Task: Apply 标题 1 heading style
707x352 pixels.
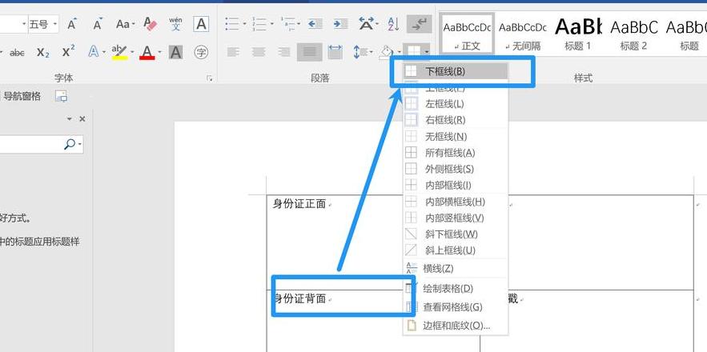Action: (578, 33)
